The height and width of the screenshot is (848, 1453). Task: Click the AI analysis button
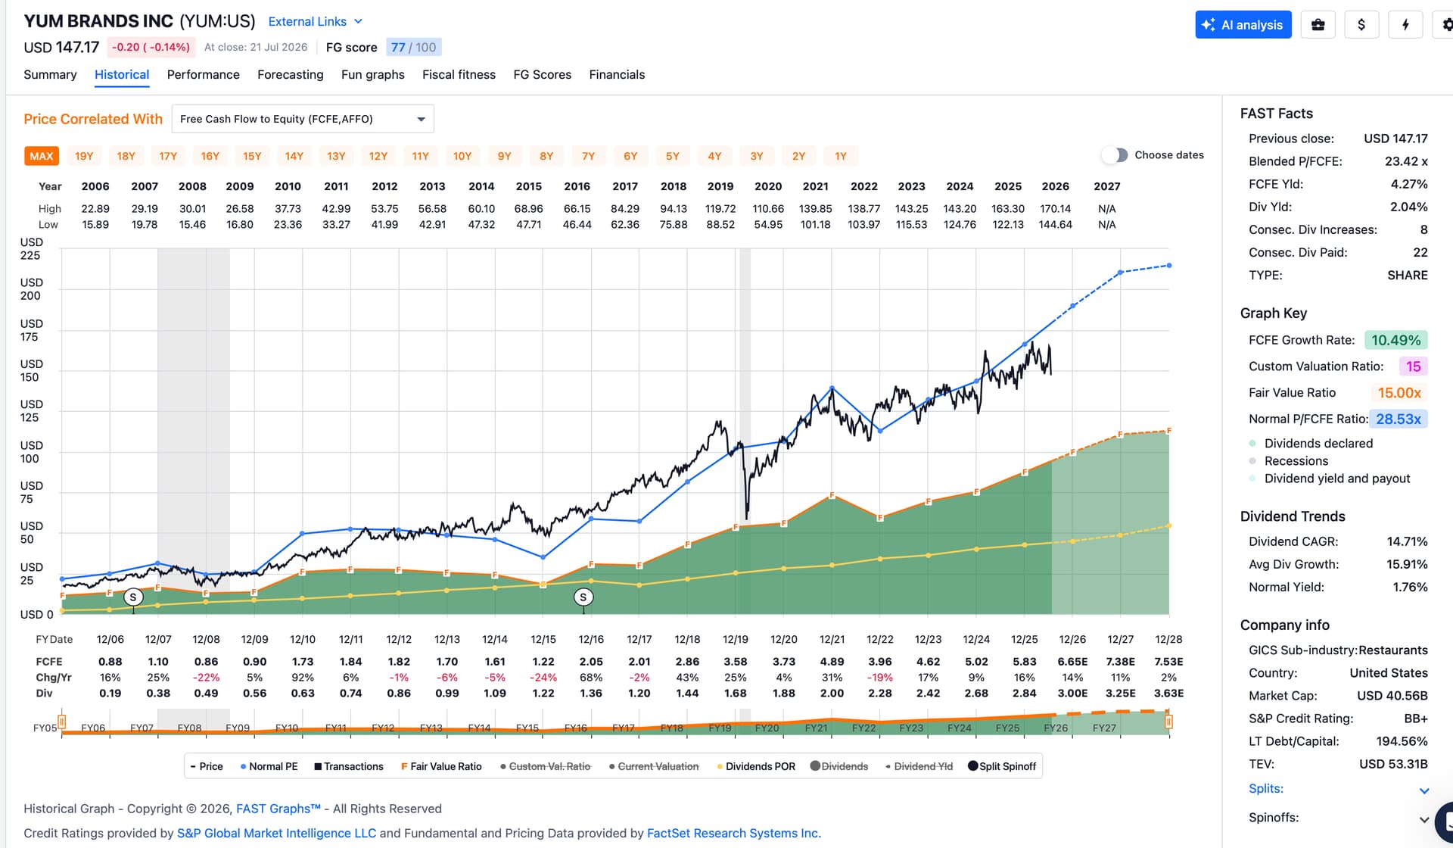click(x=1243, y=25)
